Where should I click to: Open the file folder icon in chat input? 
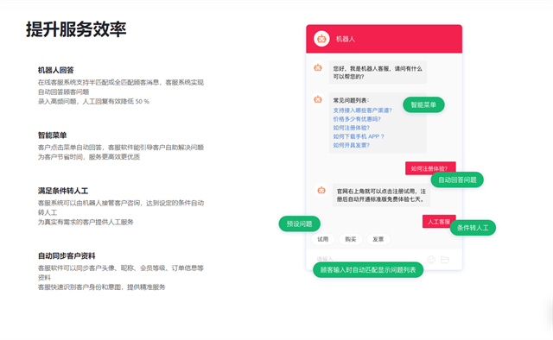(x=445, y=260)
